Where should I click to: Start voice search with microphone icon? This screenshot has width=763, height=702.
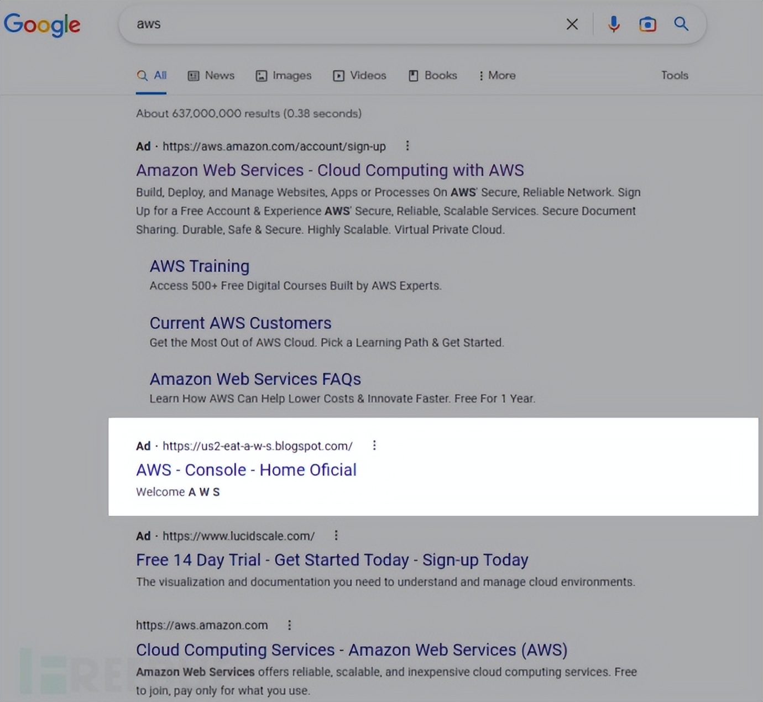pyautogui.click(x=614, y=24)
